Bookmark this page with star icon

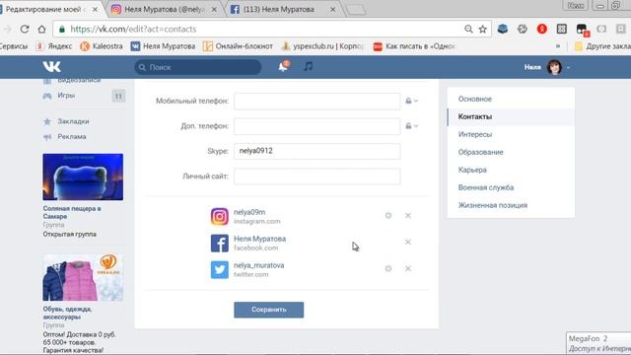coord(483,29)
